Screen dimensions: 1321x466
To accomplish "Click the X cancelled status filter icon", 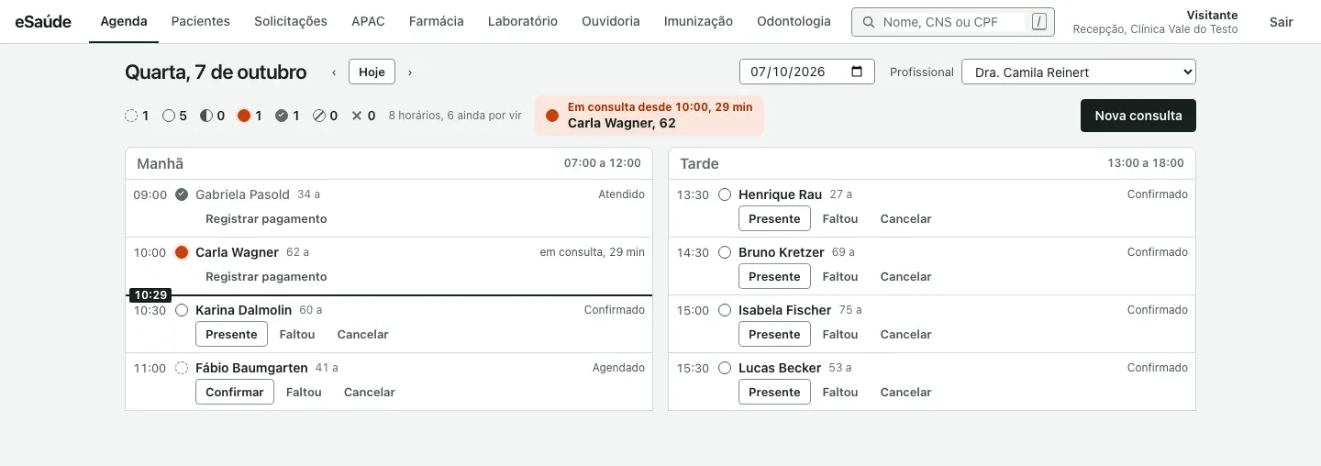I will pos(357,116).
